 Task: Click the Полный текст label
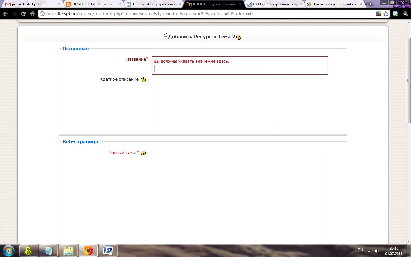pyautogui.click(x=123, y=153)
